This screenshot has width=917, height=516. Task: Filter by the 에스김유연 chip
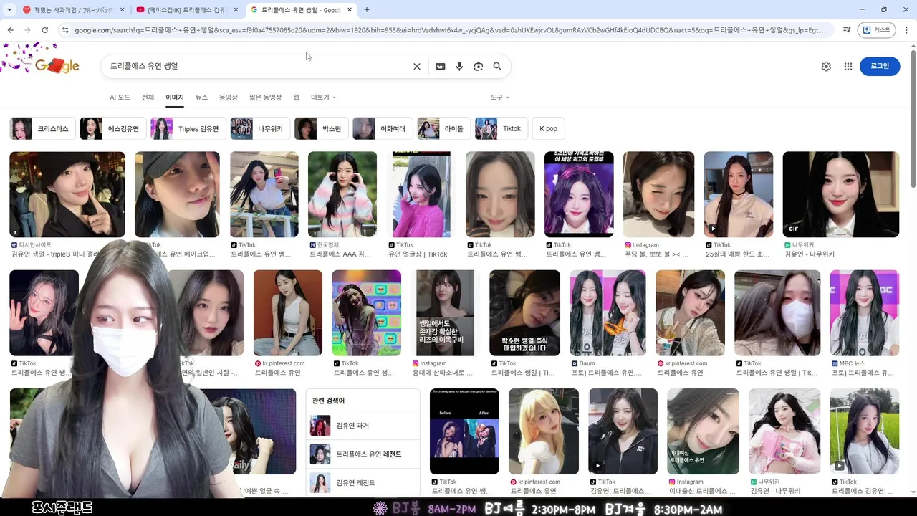tap(112, 129)
